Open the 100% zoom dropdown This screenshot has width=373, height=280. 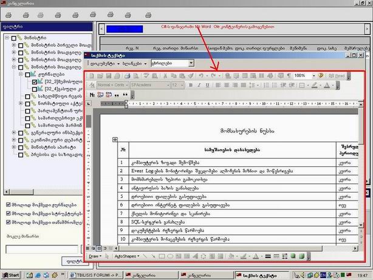pos(313,76)
